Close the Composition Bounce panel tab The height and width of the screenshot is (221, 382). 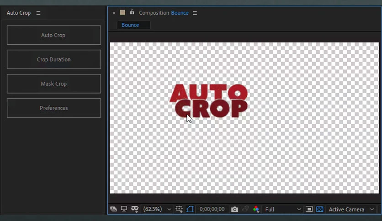(114, 13)
